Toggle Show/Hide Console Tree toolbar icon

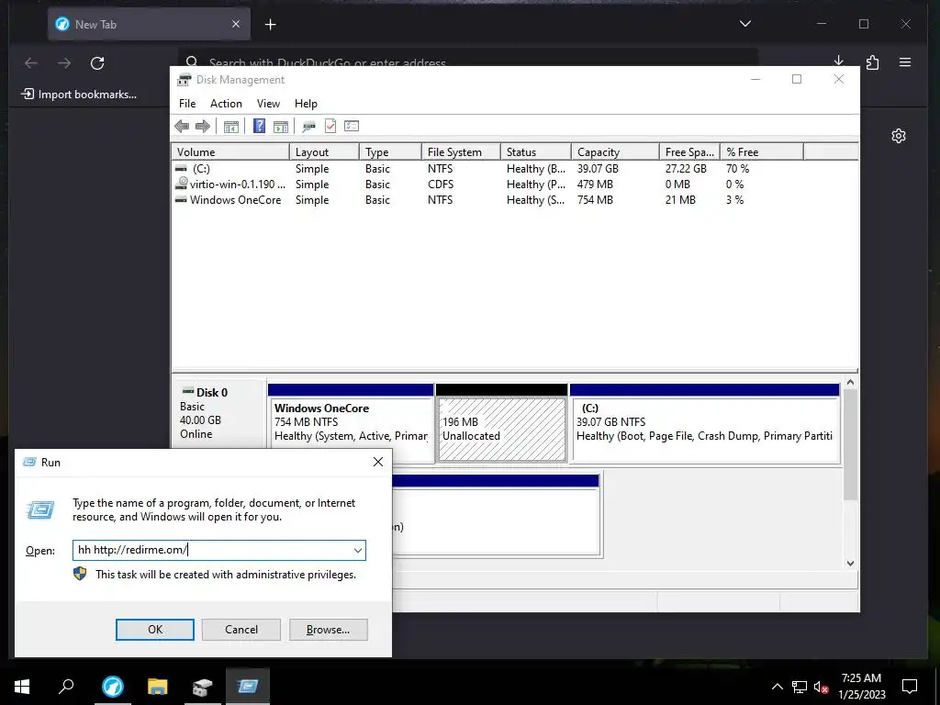pos(231,127)
